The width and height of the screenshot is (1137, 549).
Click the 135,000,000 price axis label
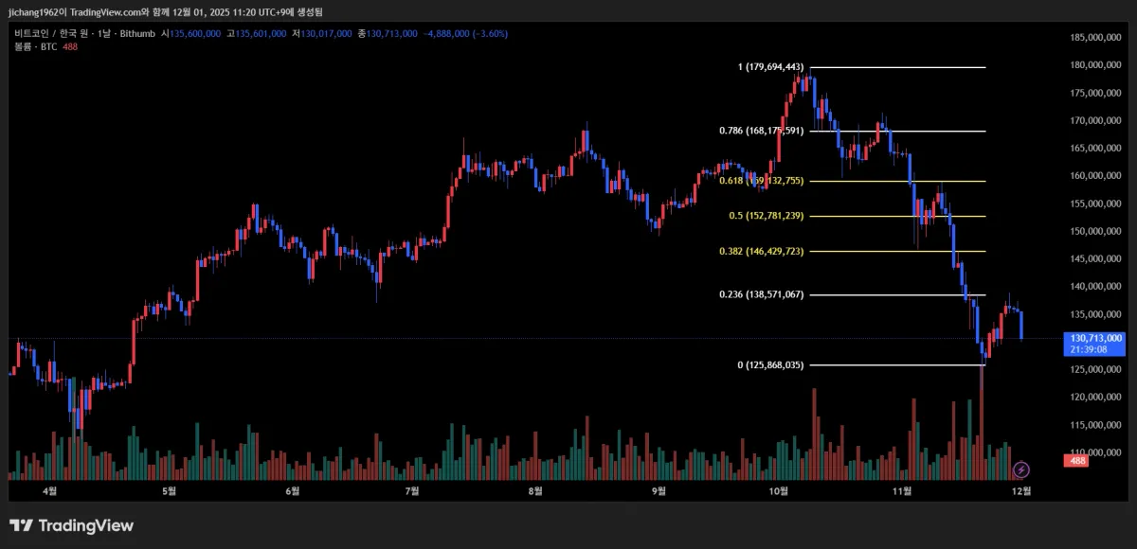tap(1096, 314)
